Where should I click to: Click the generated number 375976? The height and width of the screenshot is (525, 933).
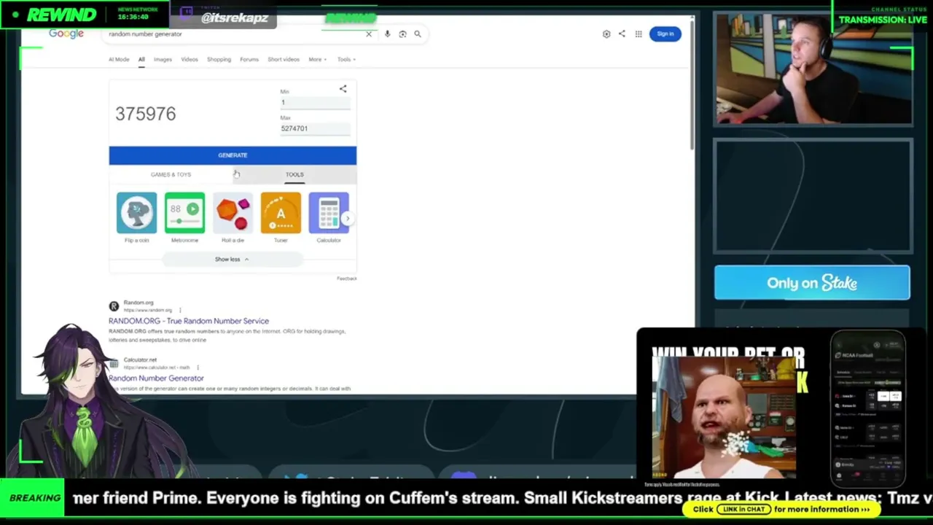pos(146,114)
